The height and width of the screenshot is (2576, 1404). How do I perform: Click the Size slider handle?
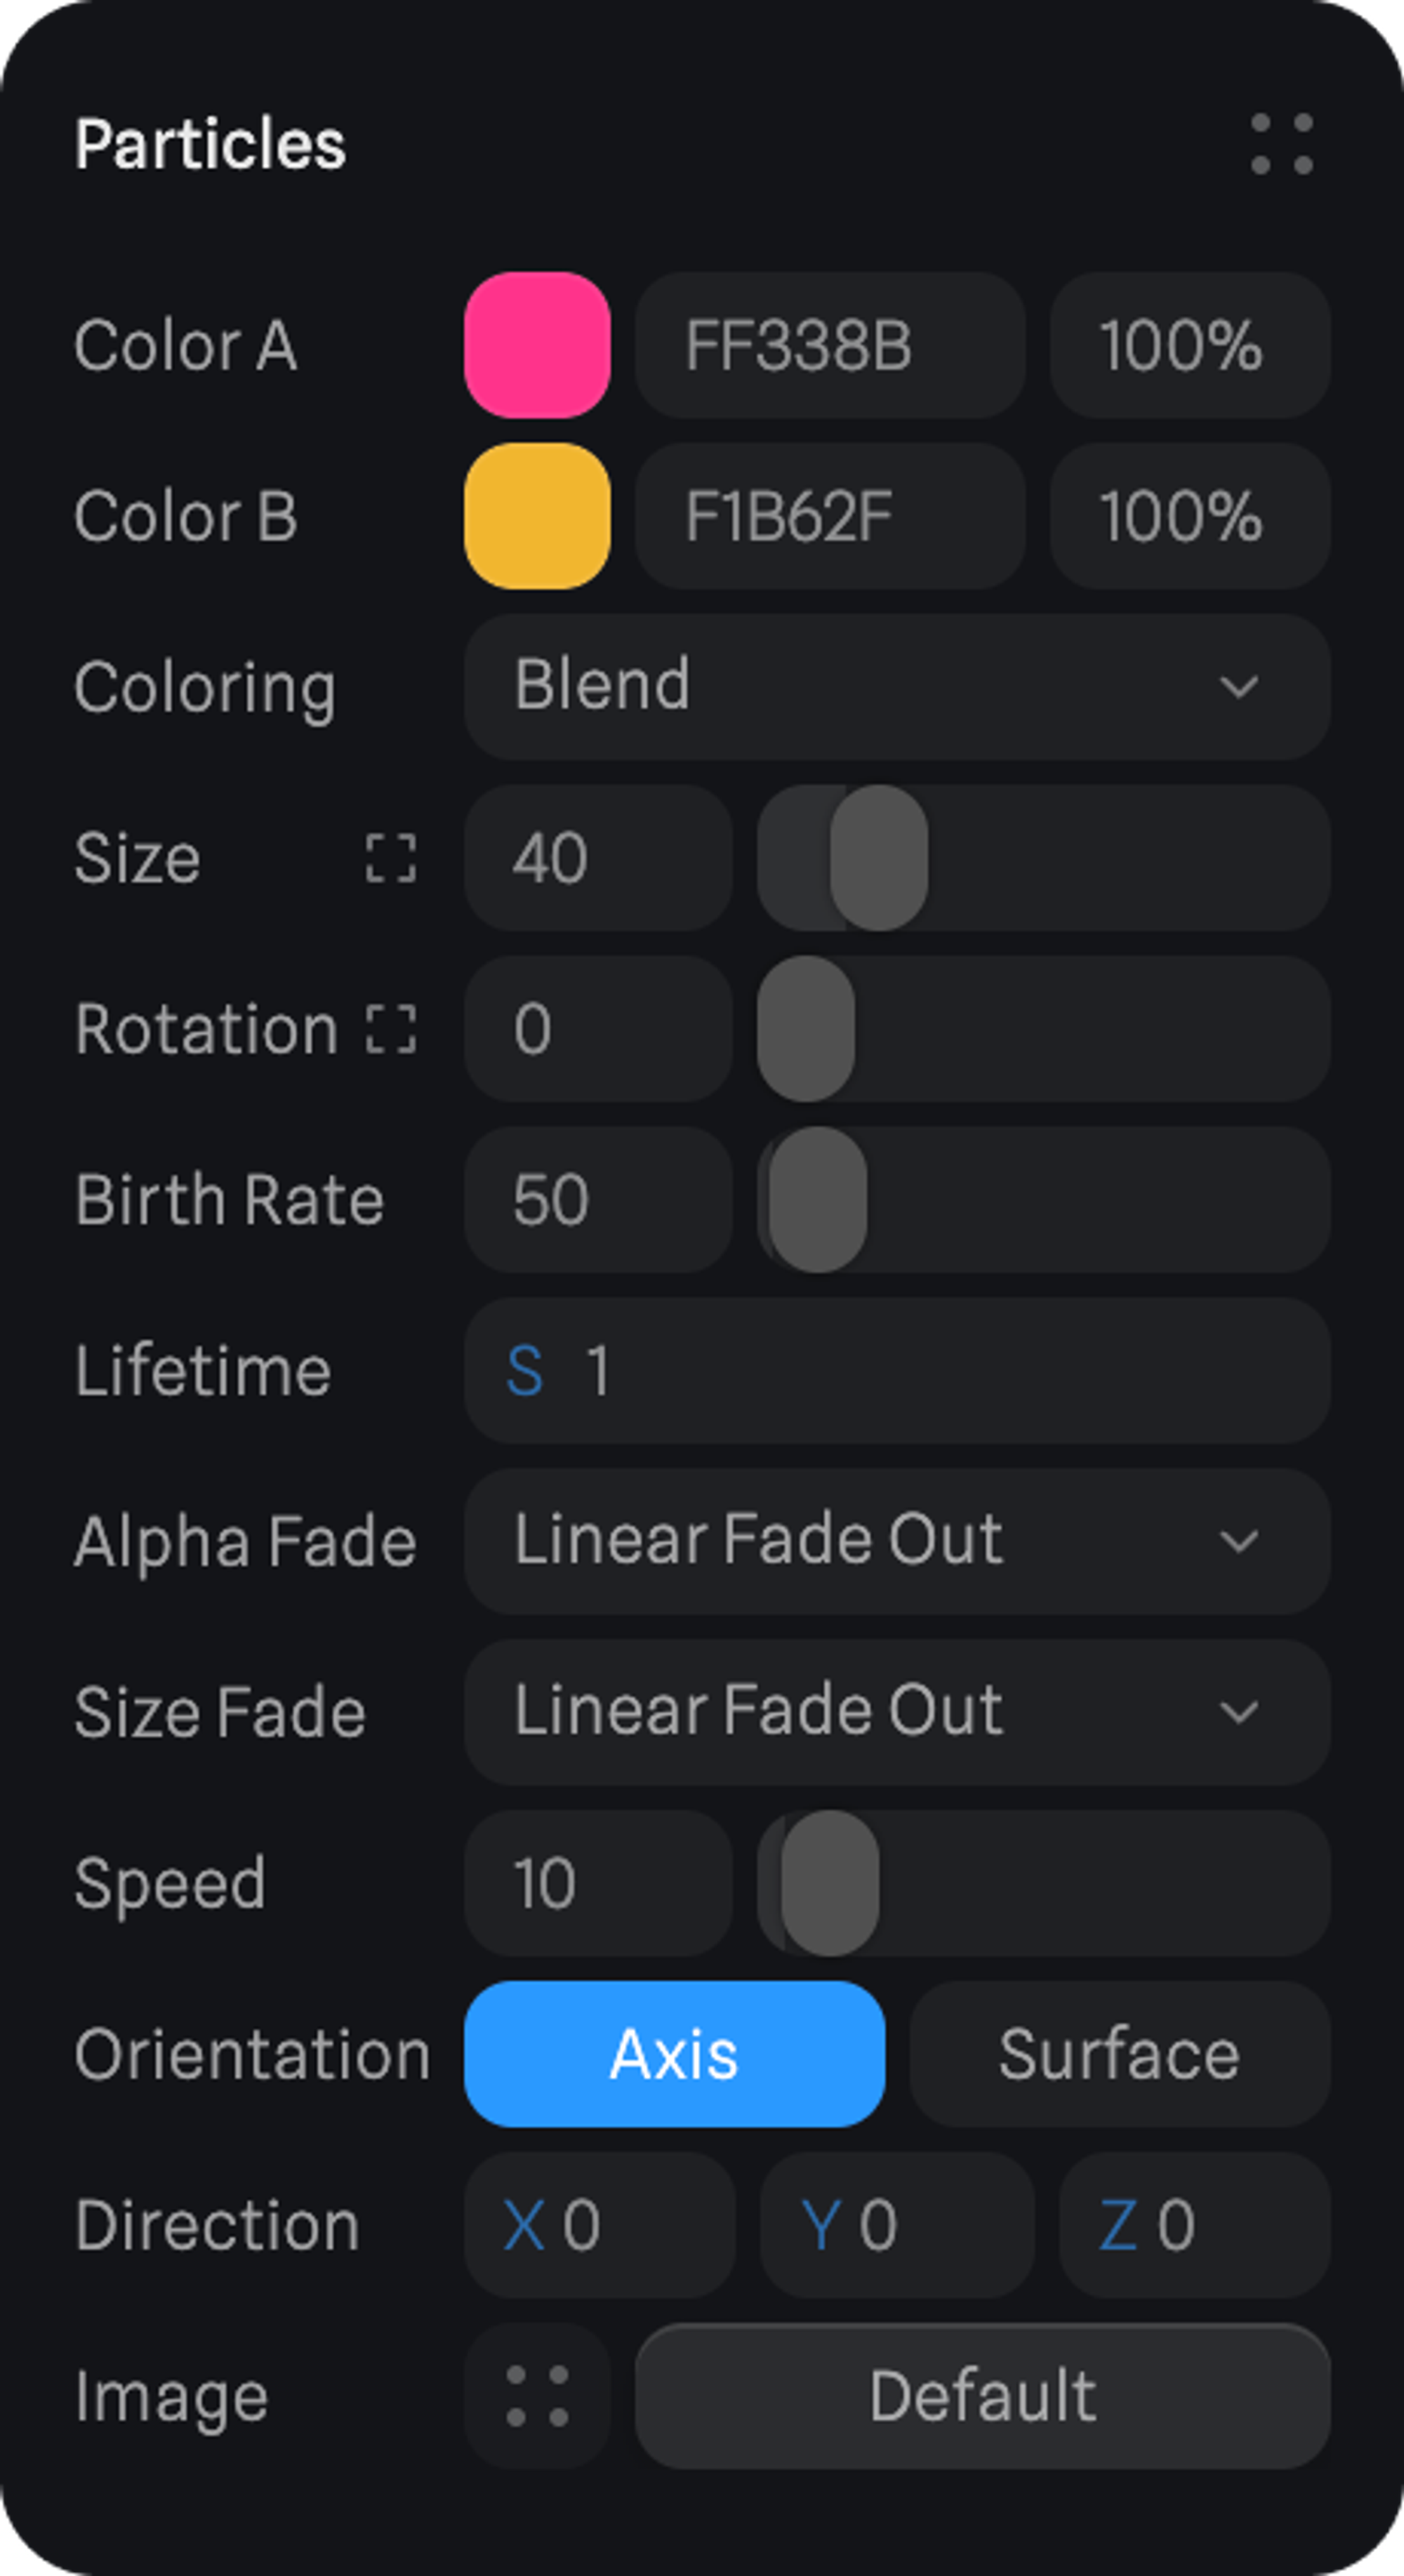878,858
